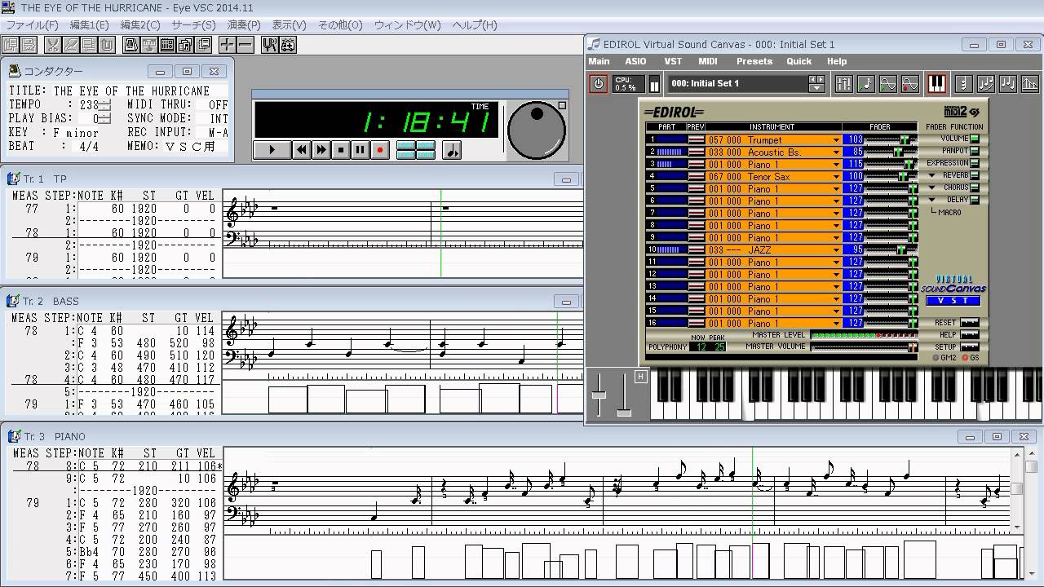Click the ambulance panic icon in the toolbar
The height and width of the screenshot is (587, 1044).
pos(288,45)
